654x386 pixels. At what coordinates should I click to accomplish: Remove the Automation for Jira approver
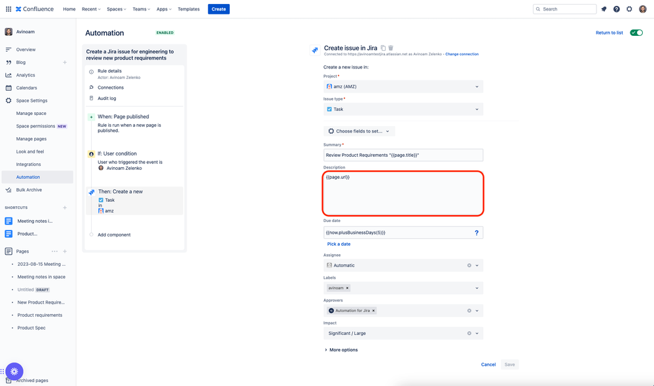pos(373,311)
